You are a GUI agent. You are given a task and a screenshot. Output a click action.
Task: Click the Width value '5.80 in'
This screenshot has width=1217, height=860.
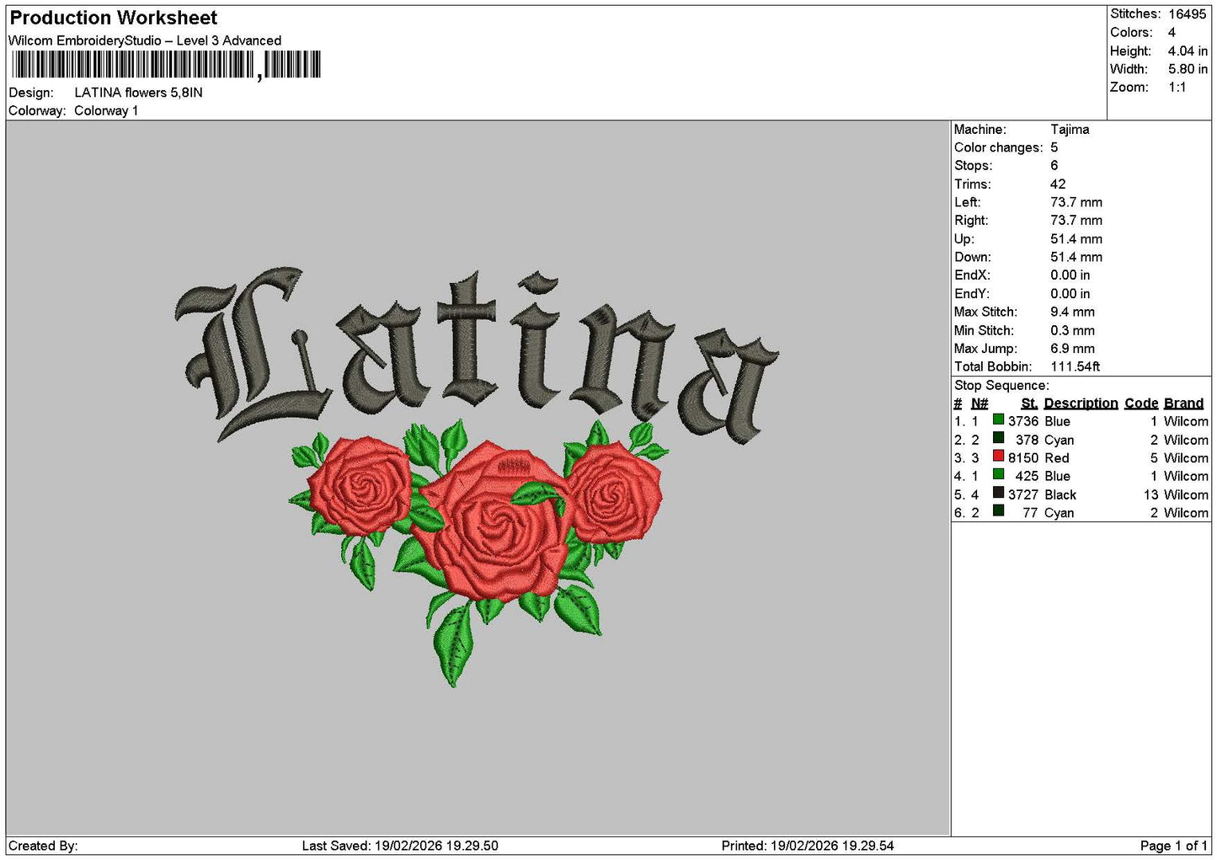coord(1188,69)
